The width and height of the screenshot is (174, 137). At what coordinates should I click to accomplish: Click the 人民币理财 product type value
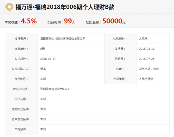(146, 79)
